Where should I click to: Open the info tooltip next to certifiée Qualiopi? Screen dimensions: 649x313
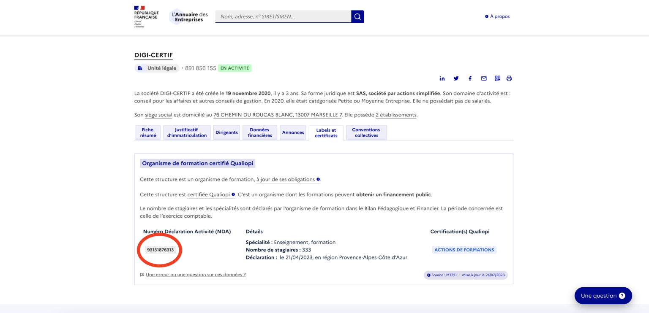pos(233,194)
